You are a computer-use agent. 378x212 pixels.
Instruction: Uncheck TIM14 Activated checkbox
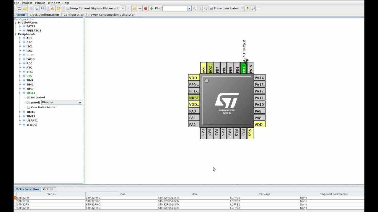pyautogui.click(x=29, y=97)
